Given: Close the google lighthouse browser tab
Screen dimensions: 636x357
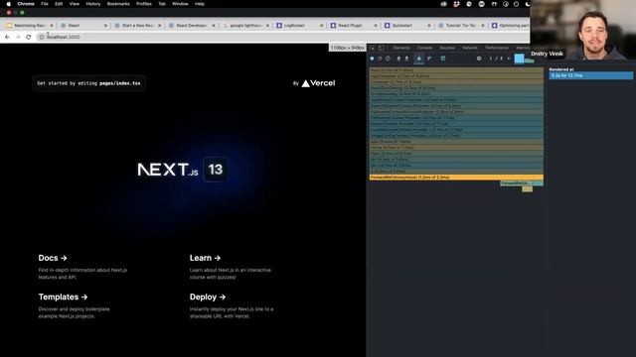Looking at the screenshot, I should tap(267, 26).
